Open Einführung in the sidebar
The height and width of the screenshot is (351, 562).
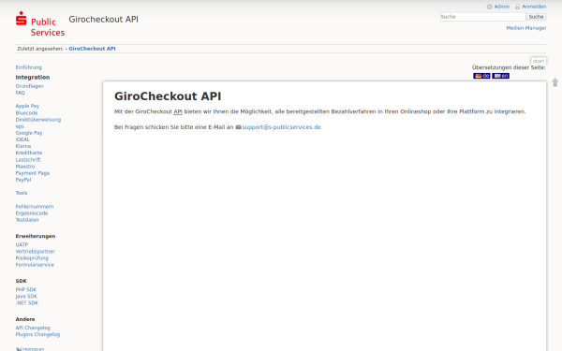click(29, 67)
